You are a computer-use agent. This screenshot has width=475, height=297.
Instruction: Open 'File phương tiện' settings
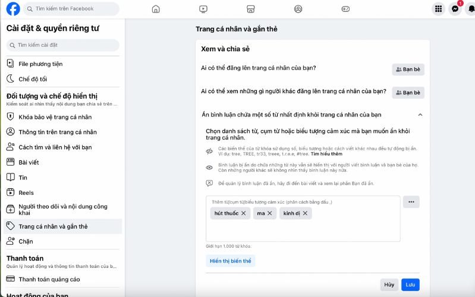pos(62,64)
